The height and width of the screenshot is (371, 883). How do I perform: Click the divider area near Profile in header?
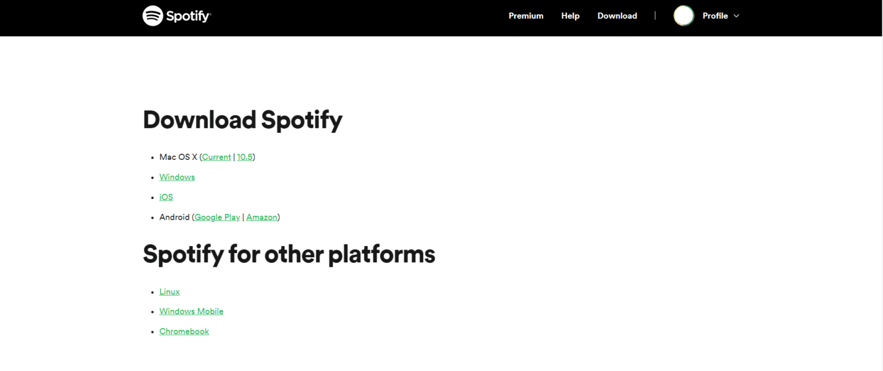coord(655,16)
